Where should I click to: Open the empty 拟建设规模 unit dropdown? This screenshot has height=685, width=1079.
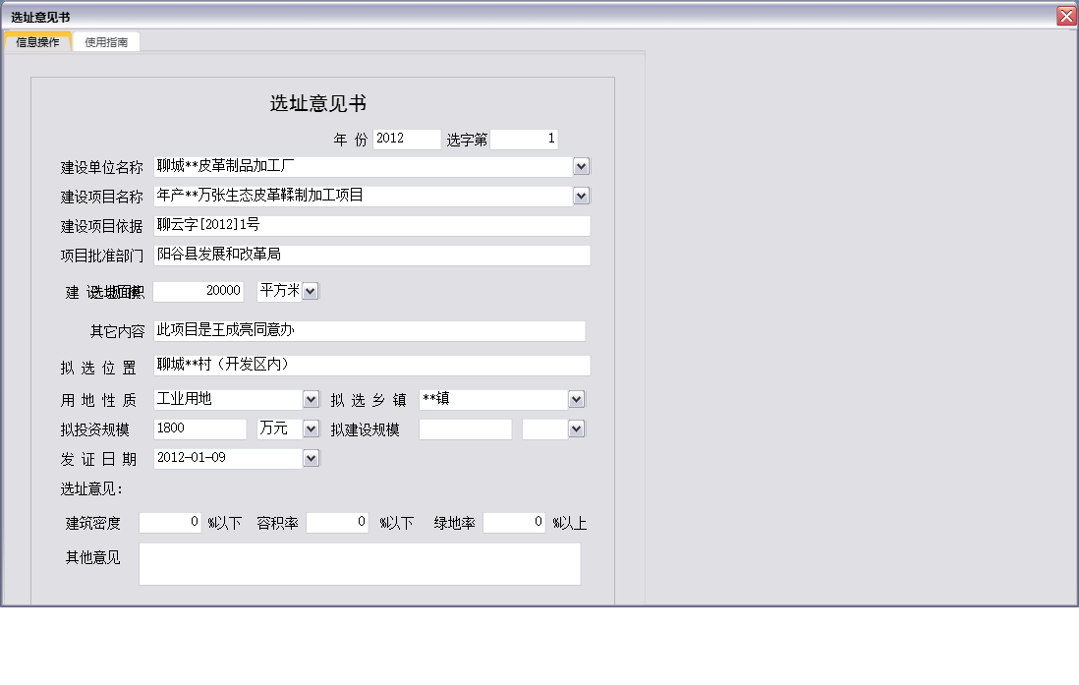click(578, 428)
